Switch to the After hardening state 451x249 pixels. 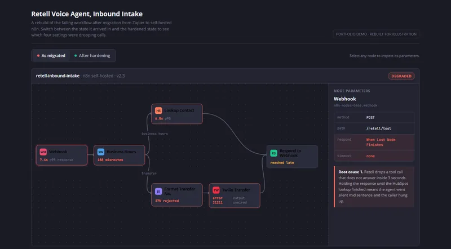(92, 56)
